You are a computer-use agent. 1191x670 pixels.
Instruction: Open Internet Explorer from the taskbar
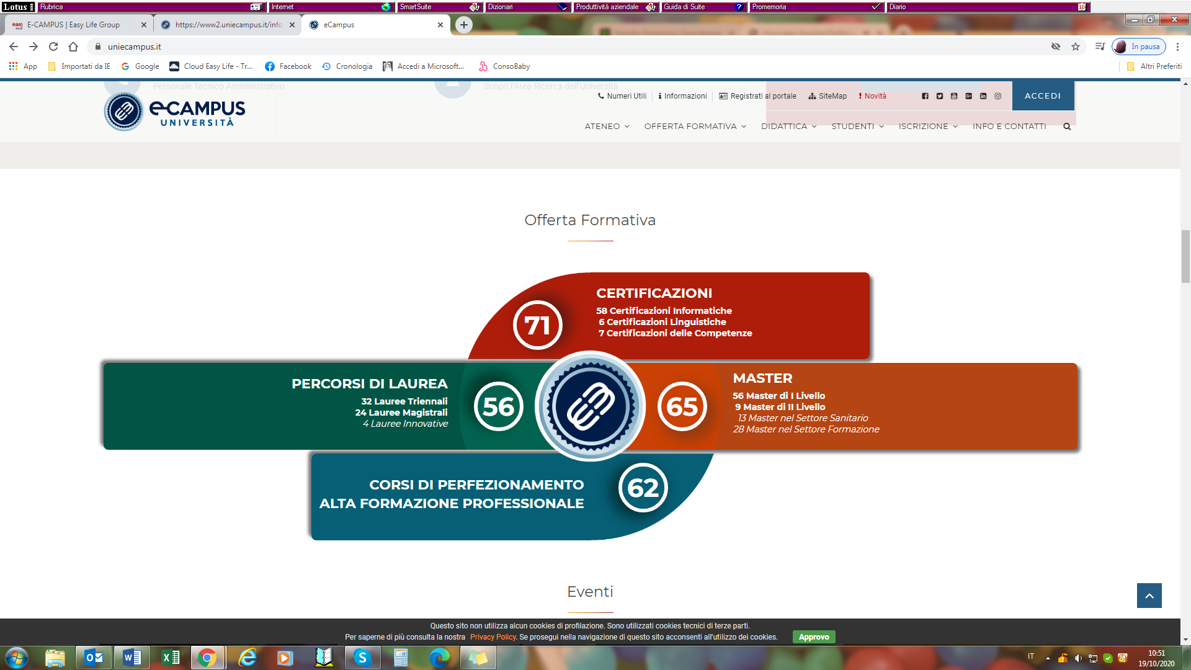[247, 658]
